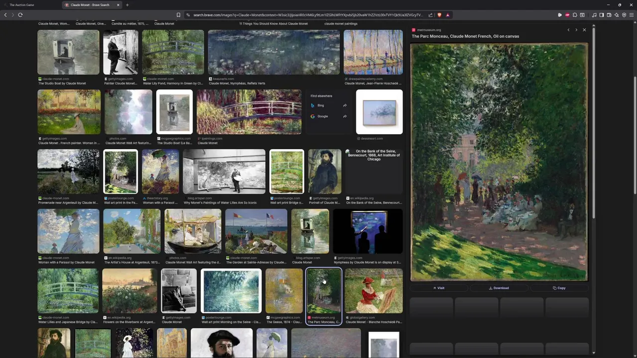This screenshot has width=637, height=358.
Task: Toggle the browser sidebar panel icon
Action: (601, 15)
